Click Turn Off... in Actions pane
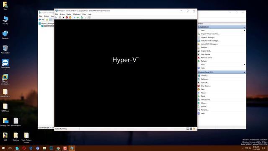 coord(205,83)
